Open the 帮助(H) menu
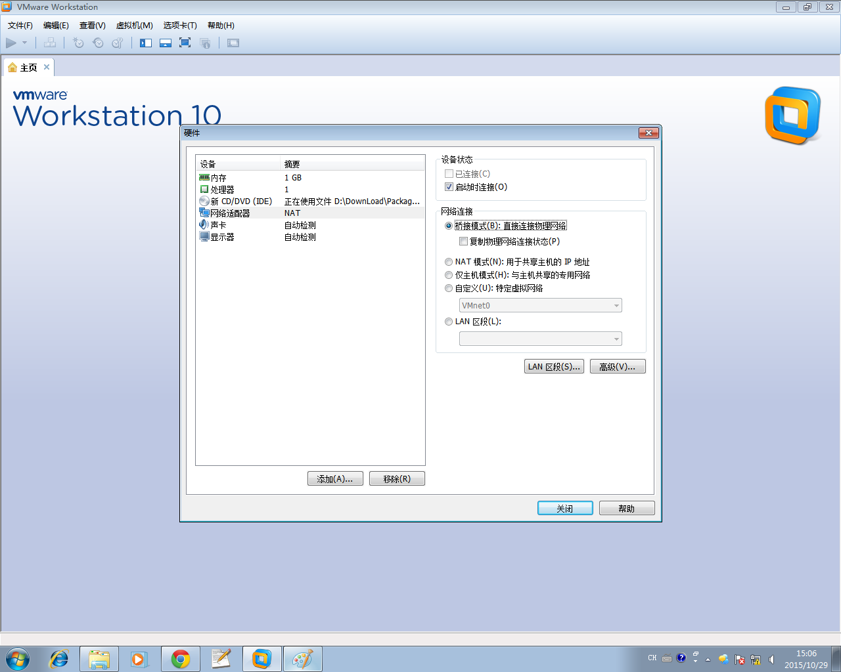The width and height of the screenshot is (841, 672). click(221, 26)
